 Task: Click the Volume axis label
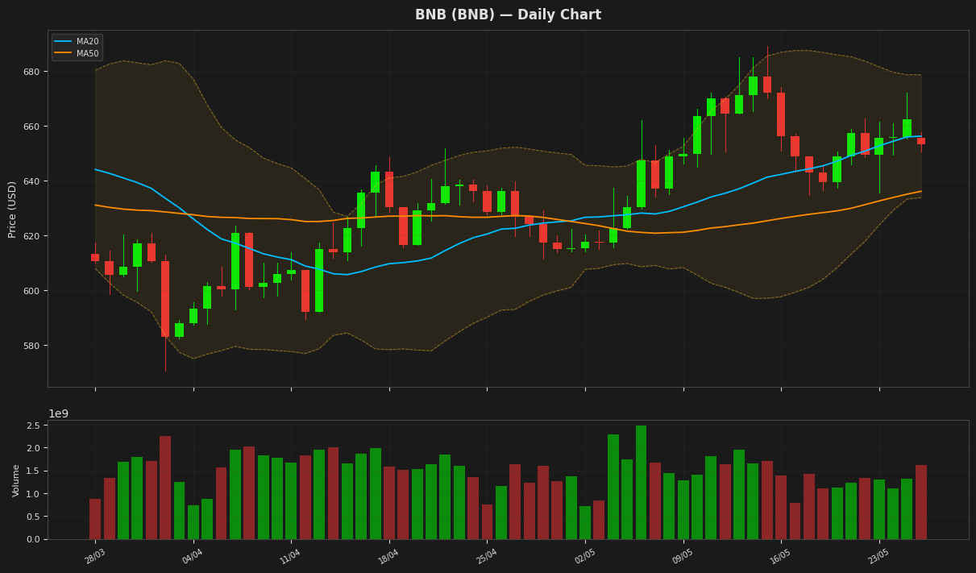click(16, 480)
